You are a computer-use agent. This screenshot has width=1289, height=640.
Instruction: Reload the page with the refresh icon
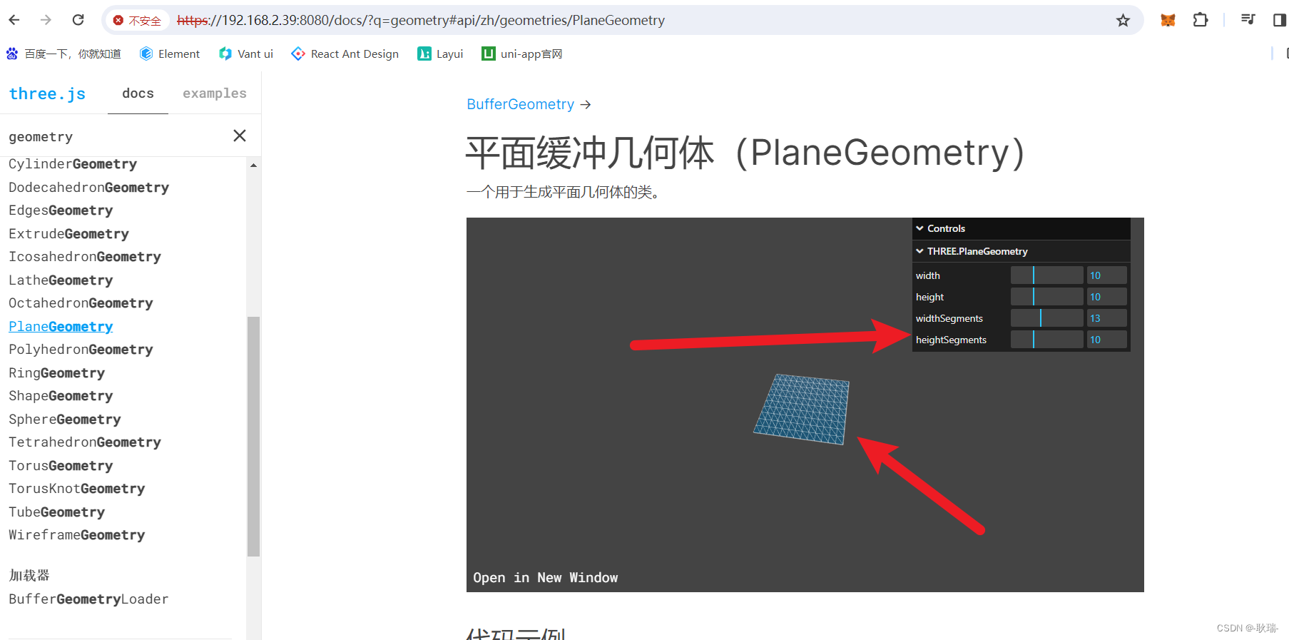coord(78,20)
